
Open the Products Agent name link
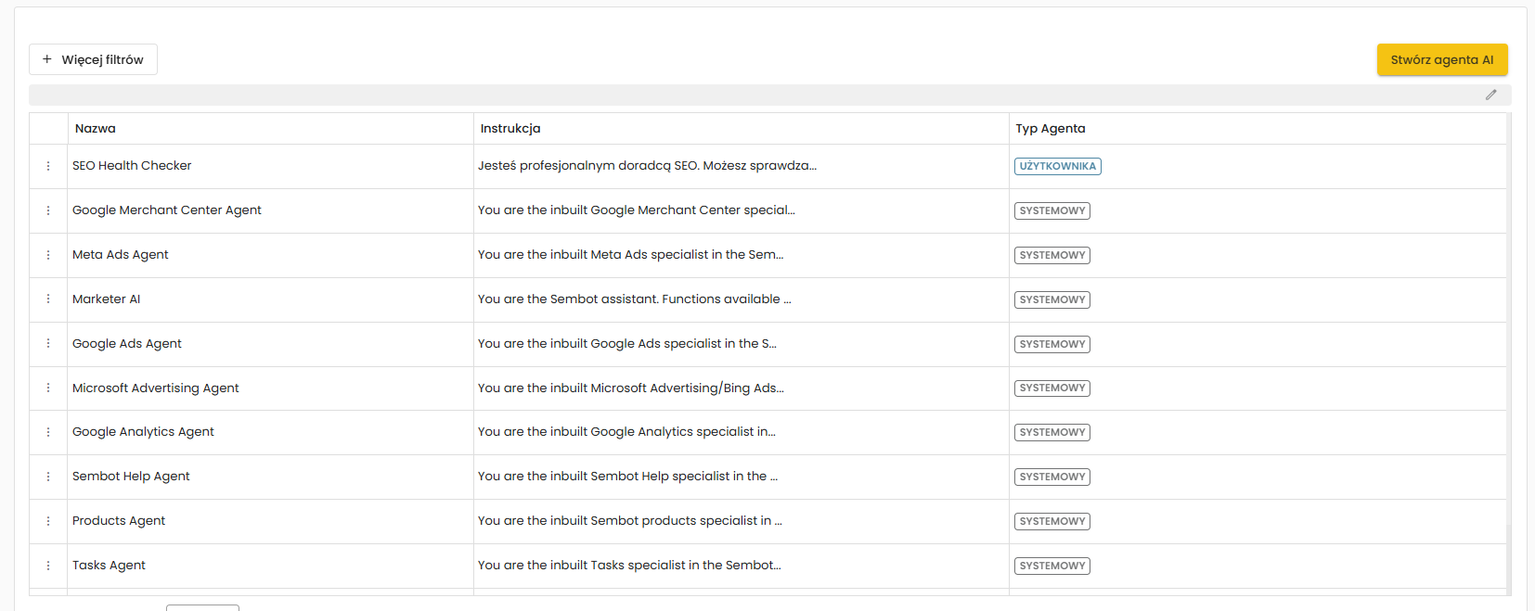point(119,521)
